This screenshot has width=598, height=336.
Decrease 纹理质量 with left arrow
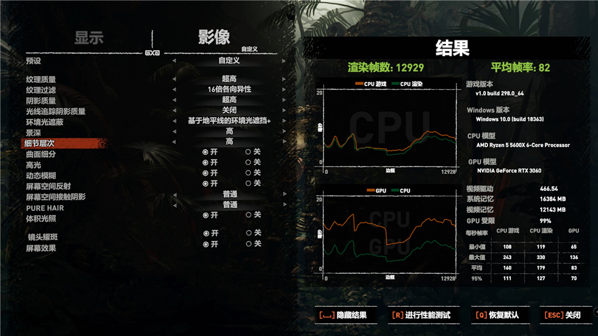pyautogui.click(x=175, y=79)
